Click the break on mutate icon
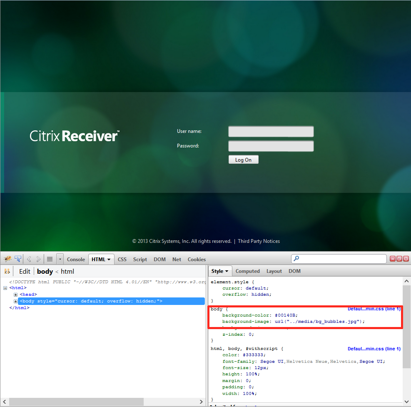 [7, 272]
